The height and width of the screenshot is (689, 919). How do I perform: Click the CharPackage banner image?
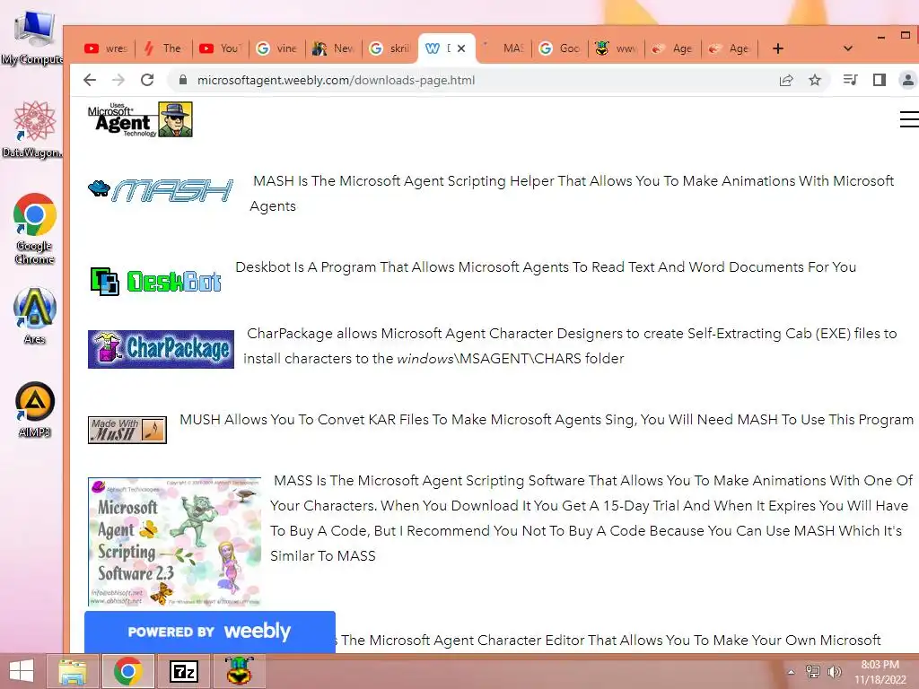coord(161,349)
